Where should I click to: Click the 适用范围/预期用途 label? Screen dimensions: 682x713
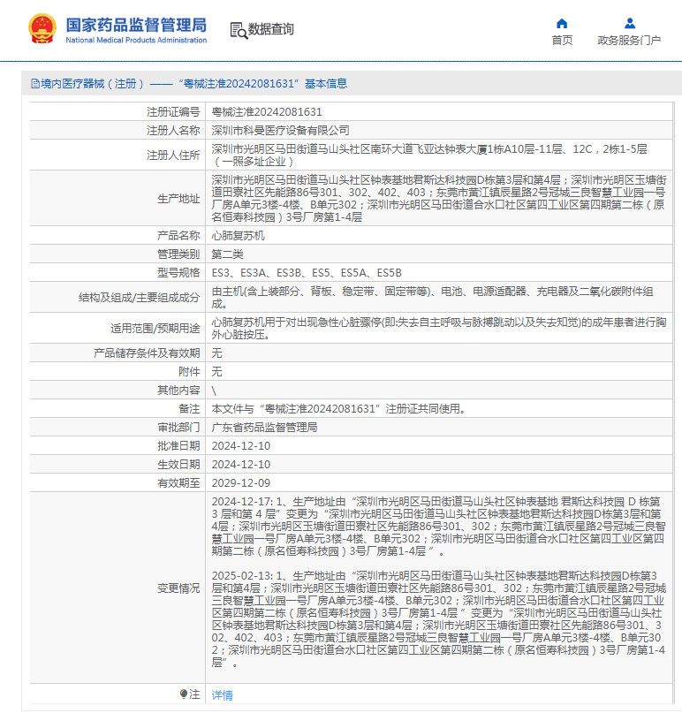pyautogui.click(x=155, y=329)
